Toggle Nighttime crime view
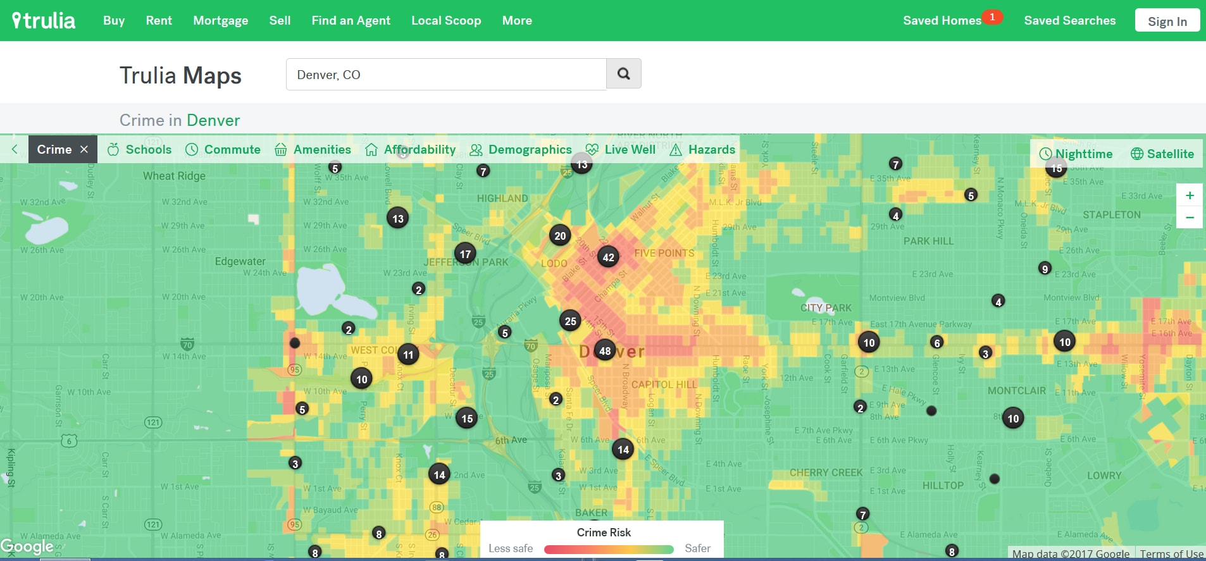Viewport: 1206px width, 561px height. tap(1076, 154)
